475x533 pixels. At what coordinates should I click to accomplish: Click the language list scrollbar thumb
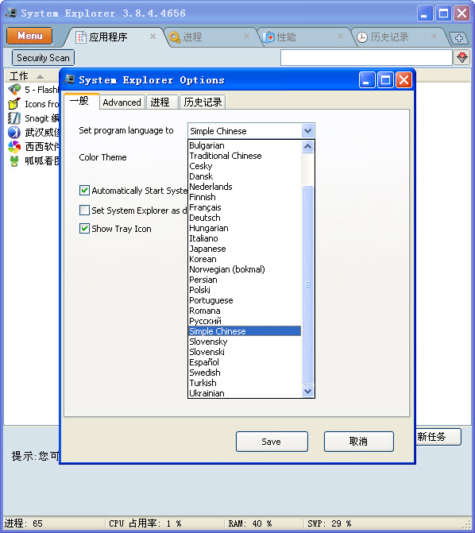coord(307,284)
